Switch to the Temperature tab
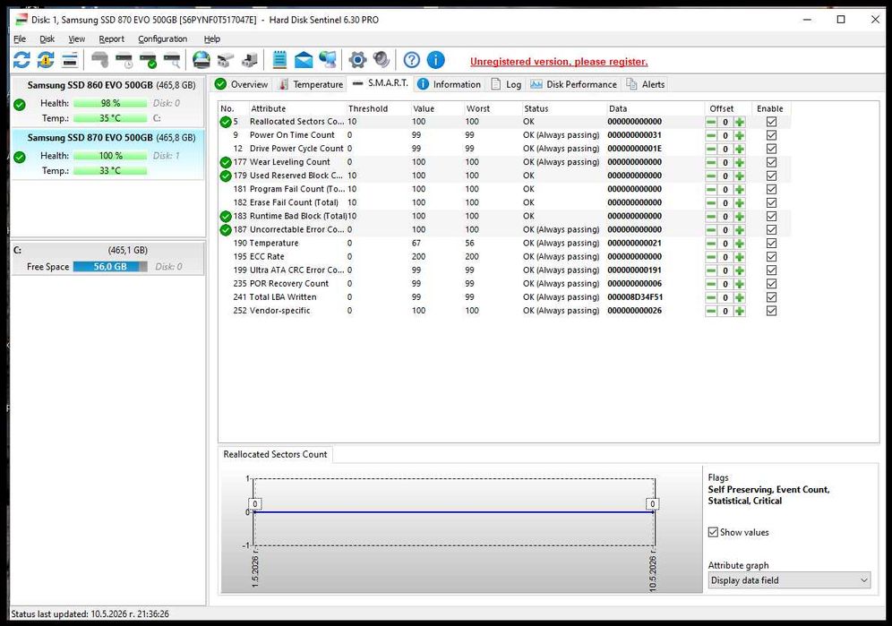 point(311,84)
